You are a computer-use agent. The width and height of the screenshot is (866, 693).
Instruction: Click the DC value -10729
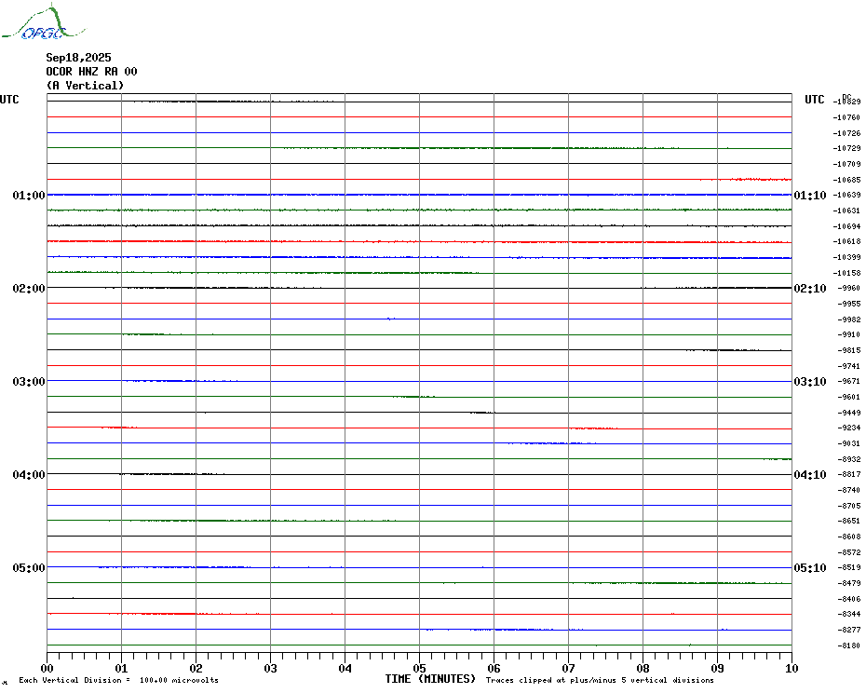846,149
